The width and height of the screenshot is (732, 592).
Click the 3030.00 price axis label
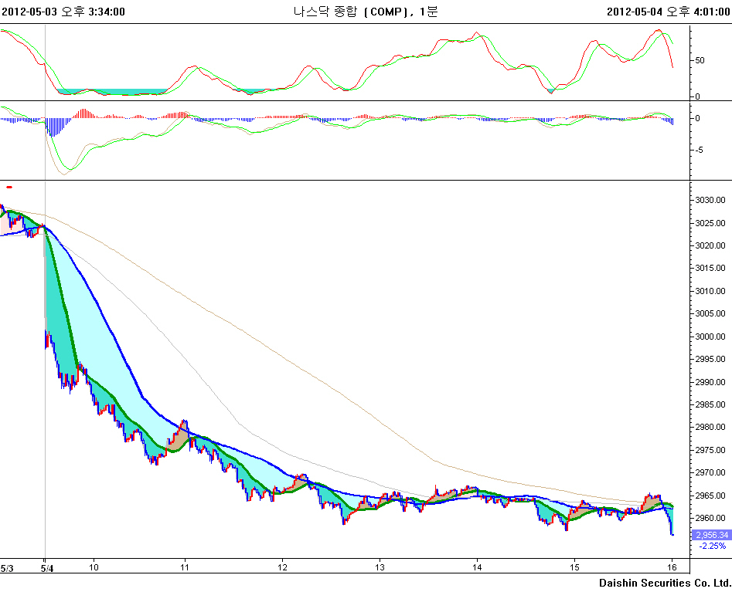coord(710,200)
